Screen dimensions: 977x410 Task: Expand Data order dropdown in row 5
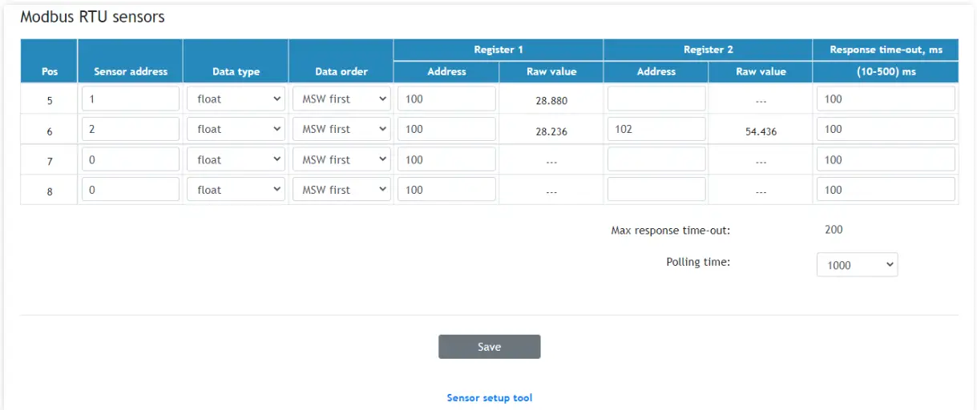pos(341,99)
